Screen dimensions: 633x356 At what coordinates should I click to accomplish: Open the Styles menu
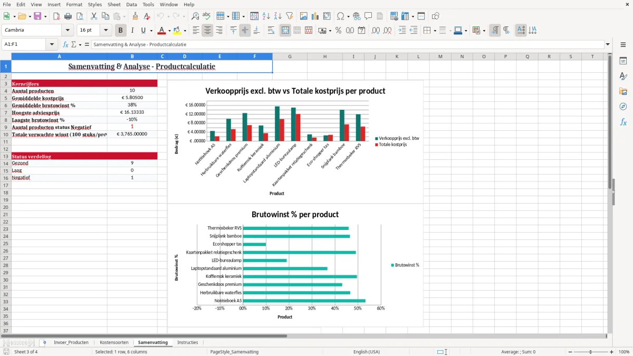click(x=95, y=4)
